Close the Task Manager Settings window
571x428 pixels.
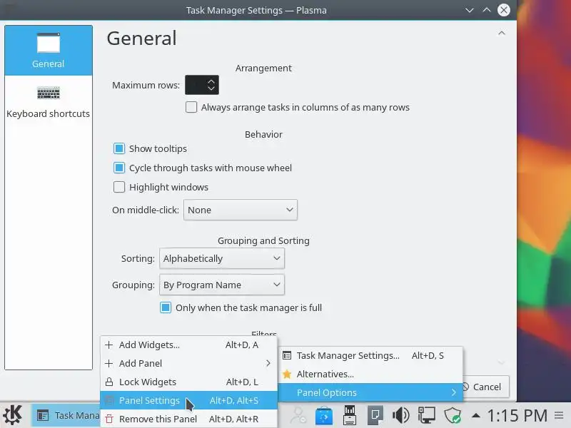pyautogui.click(x=504, y=10)
